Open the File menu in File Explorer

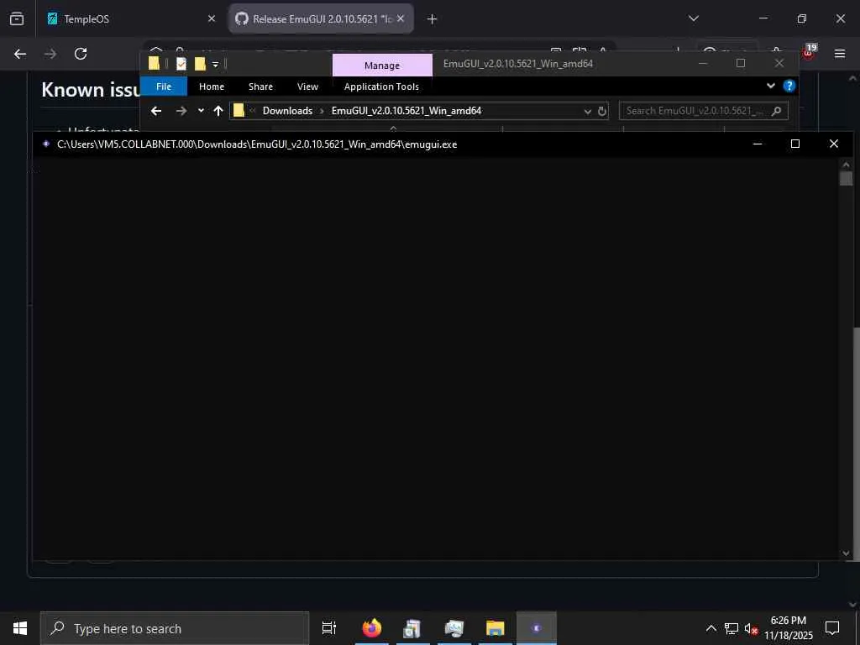pos(164,87)
